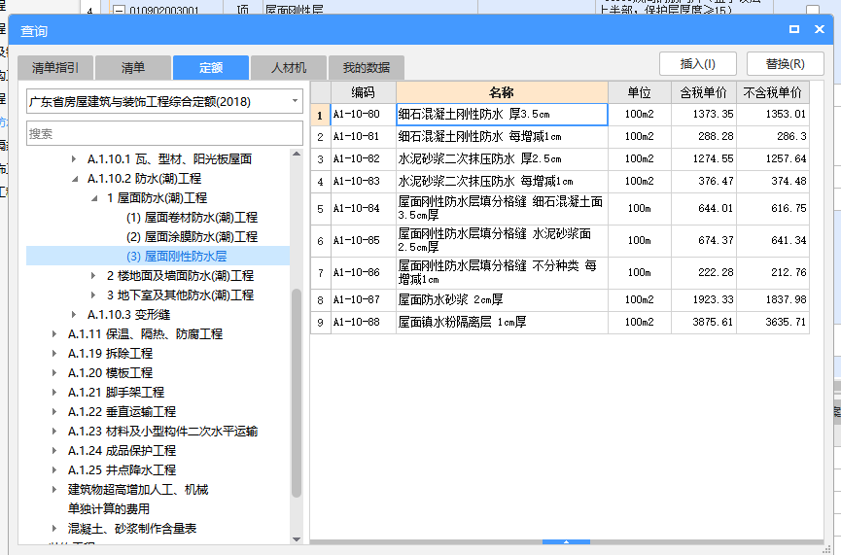Expand 混凝土、砂浆制作含量表 node
The image size is (841, 555).
click(54, 528)
